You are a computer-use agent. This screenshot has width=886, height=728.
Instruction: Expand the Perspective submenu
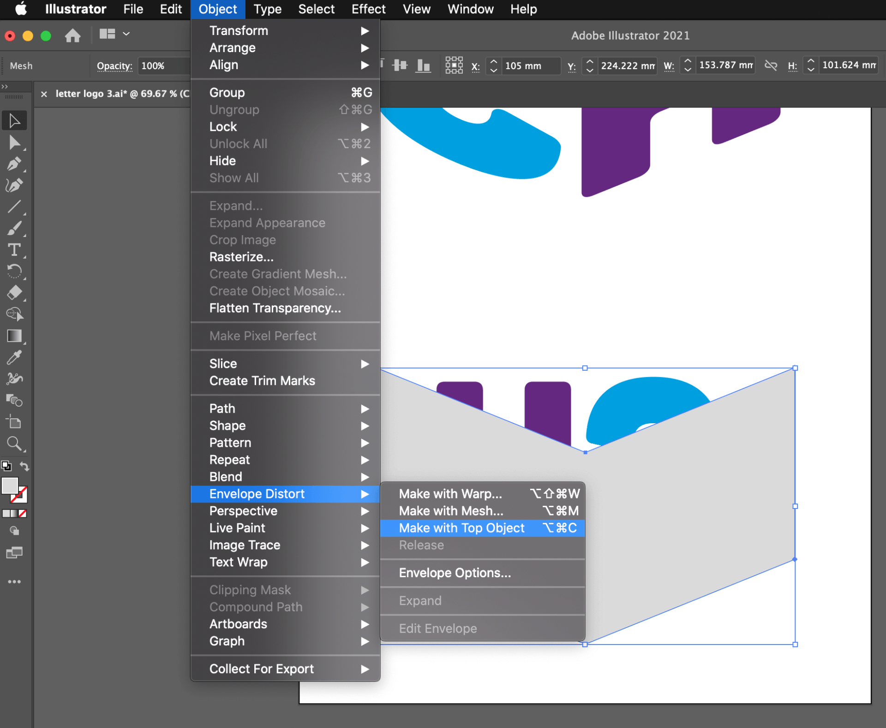[x=285, y=511]
